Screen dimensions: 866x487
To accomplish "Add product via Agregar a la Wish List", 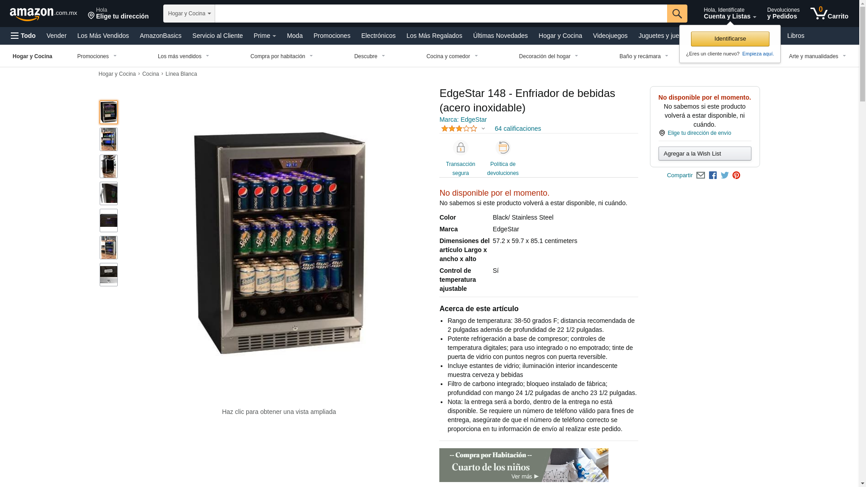I will (705, 154).
